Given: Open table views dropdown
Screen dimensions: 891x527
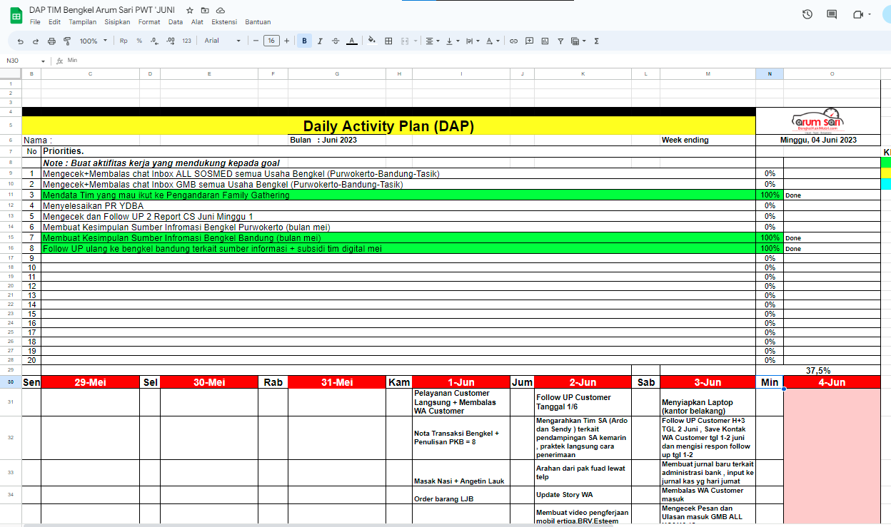Looking at the screenshot, I should [578, 41].
